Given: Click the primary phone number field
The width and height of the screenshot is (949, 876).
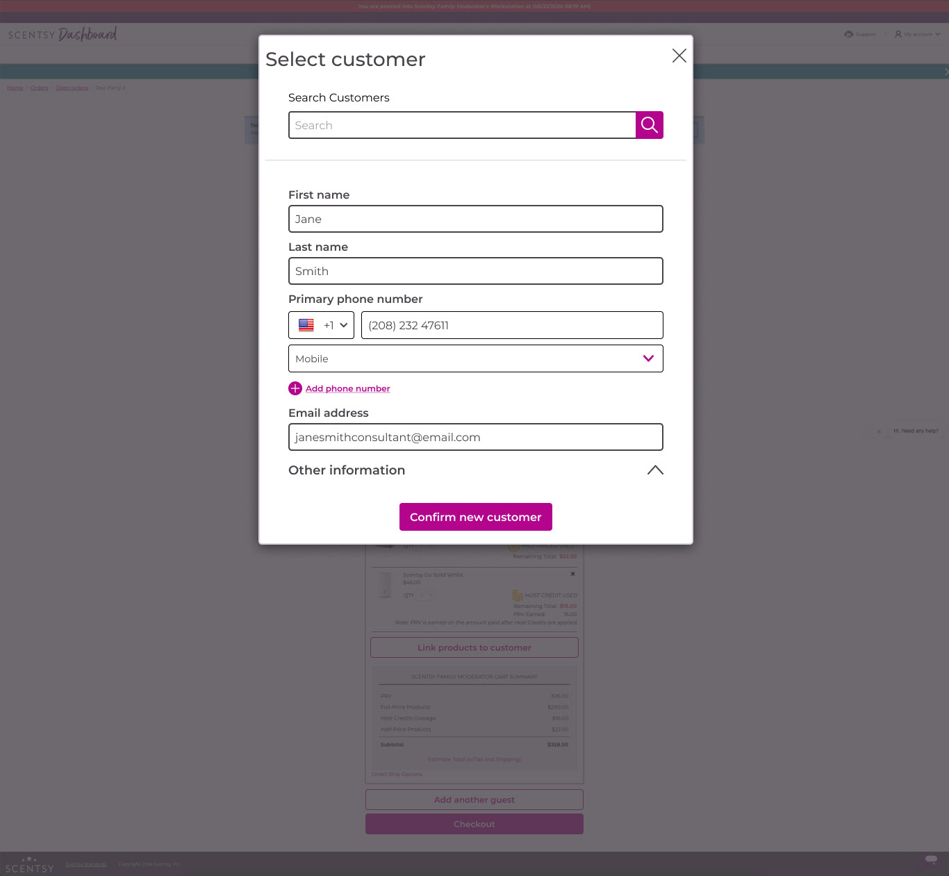Looking at the screenshot, I should pos(512,325).
